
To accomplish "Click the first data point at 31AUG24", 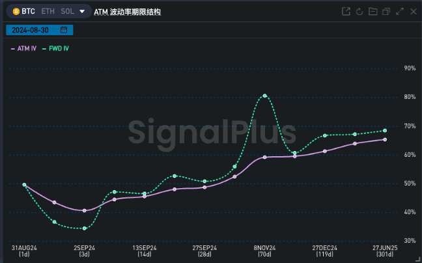I will tap(24, 185).
